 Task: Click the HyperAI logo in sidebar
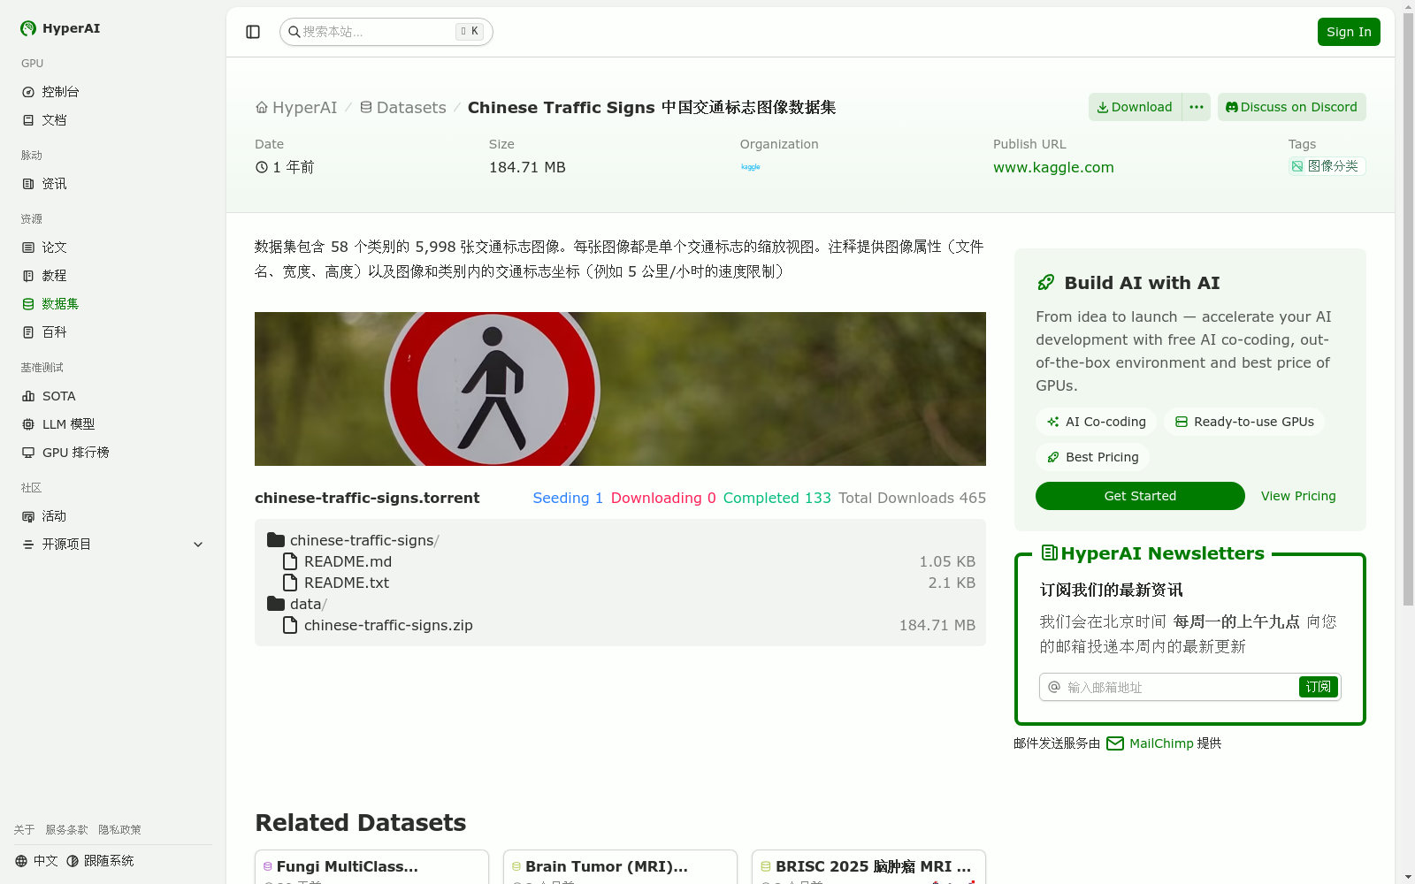(x=60, y=28)
